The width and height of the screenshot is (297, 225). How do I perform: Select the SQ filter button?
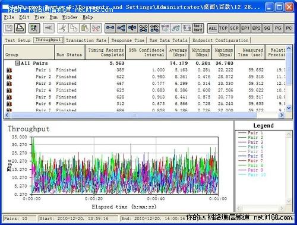(x=267, y=28)
